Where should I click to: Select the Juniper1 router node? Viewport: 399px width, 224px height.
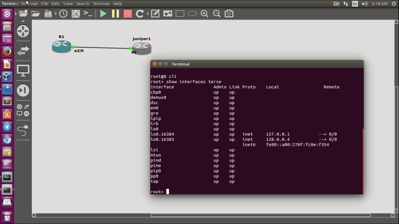(142, 48)
